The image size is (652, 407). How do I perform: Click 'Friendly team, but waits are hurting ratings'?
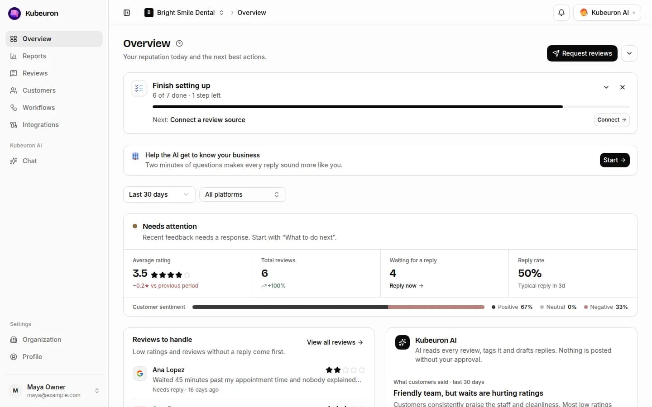[x=468, y=393]
